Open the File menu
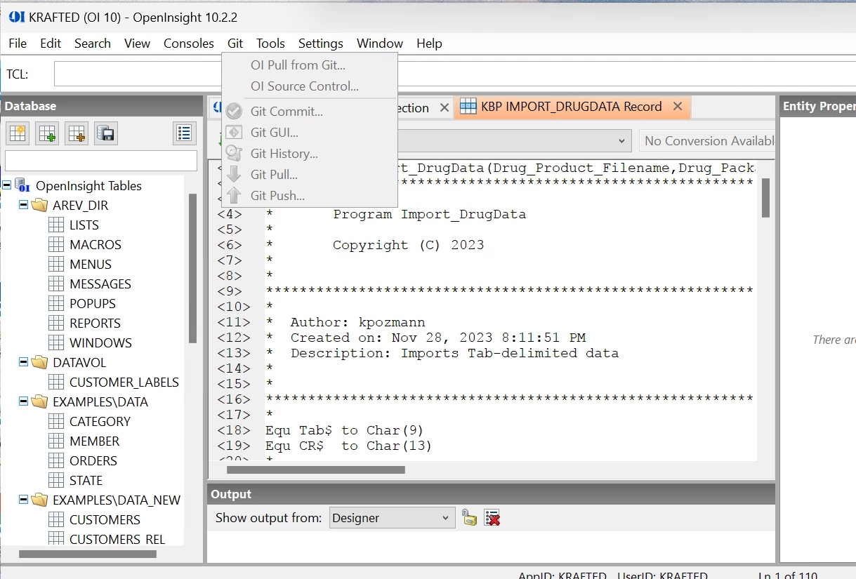Viewport: 856px width, 579px height. point(18,44)
